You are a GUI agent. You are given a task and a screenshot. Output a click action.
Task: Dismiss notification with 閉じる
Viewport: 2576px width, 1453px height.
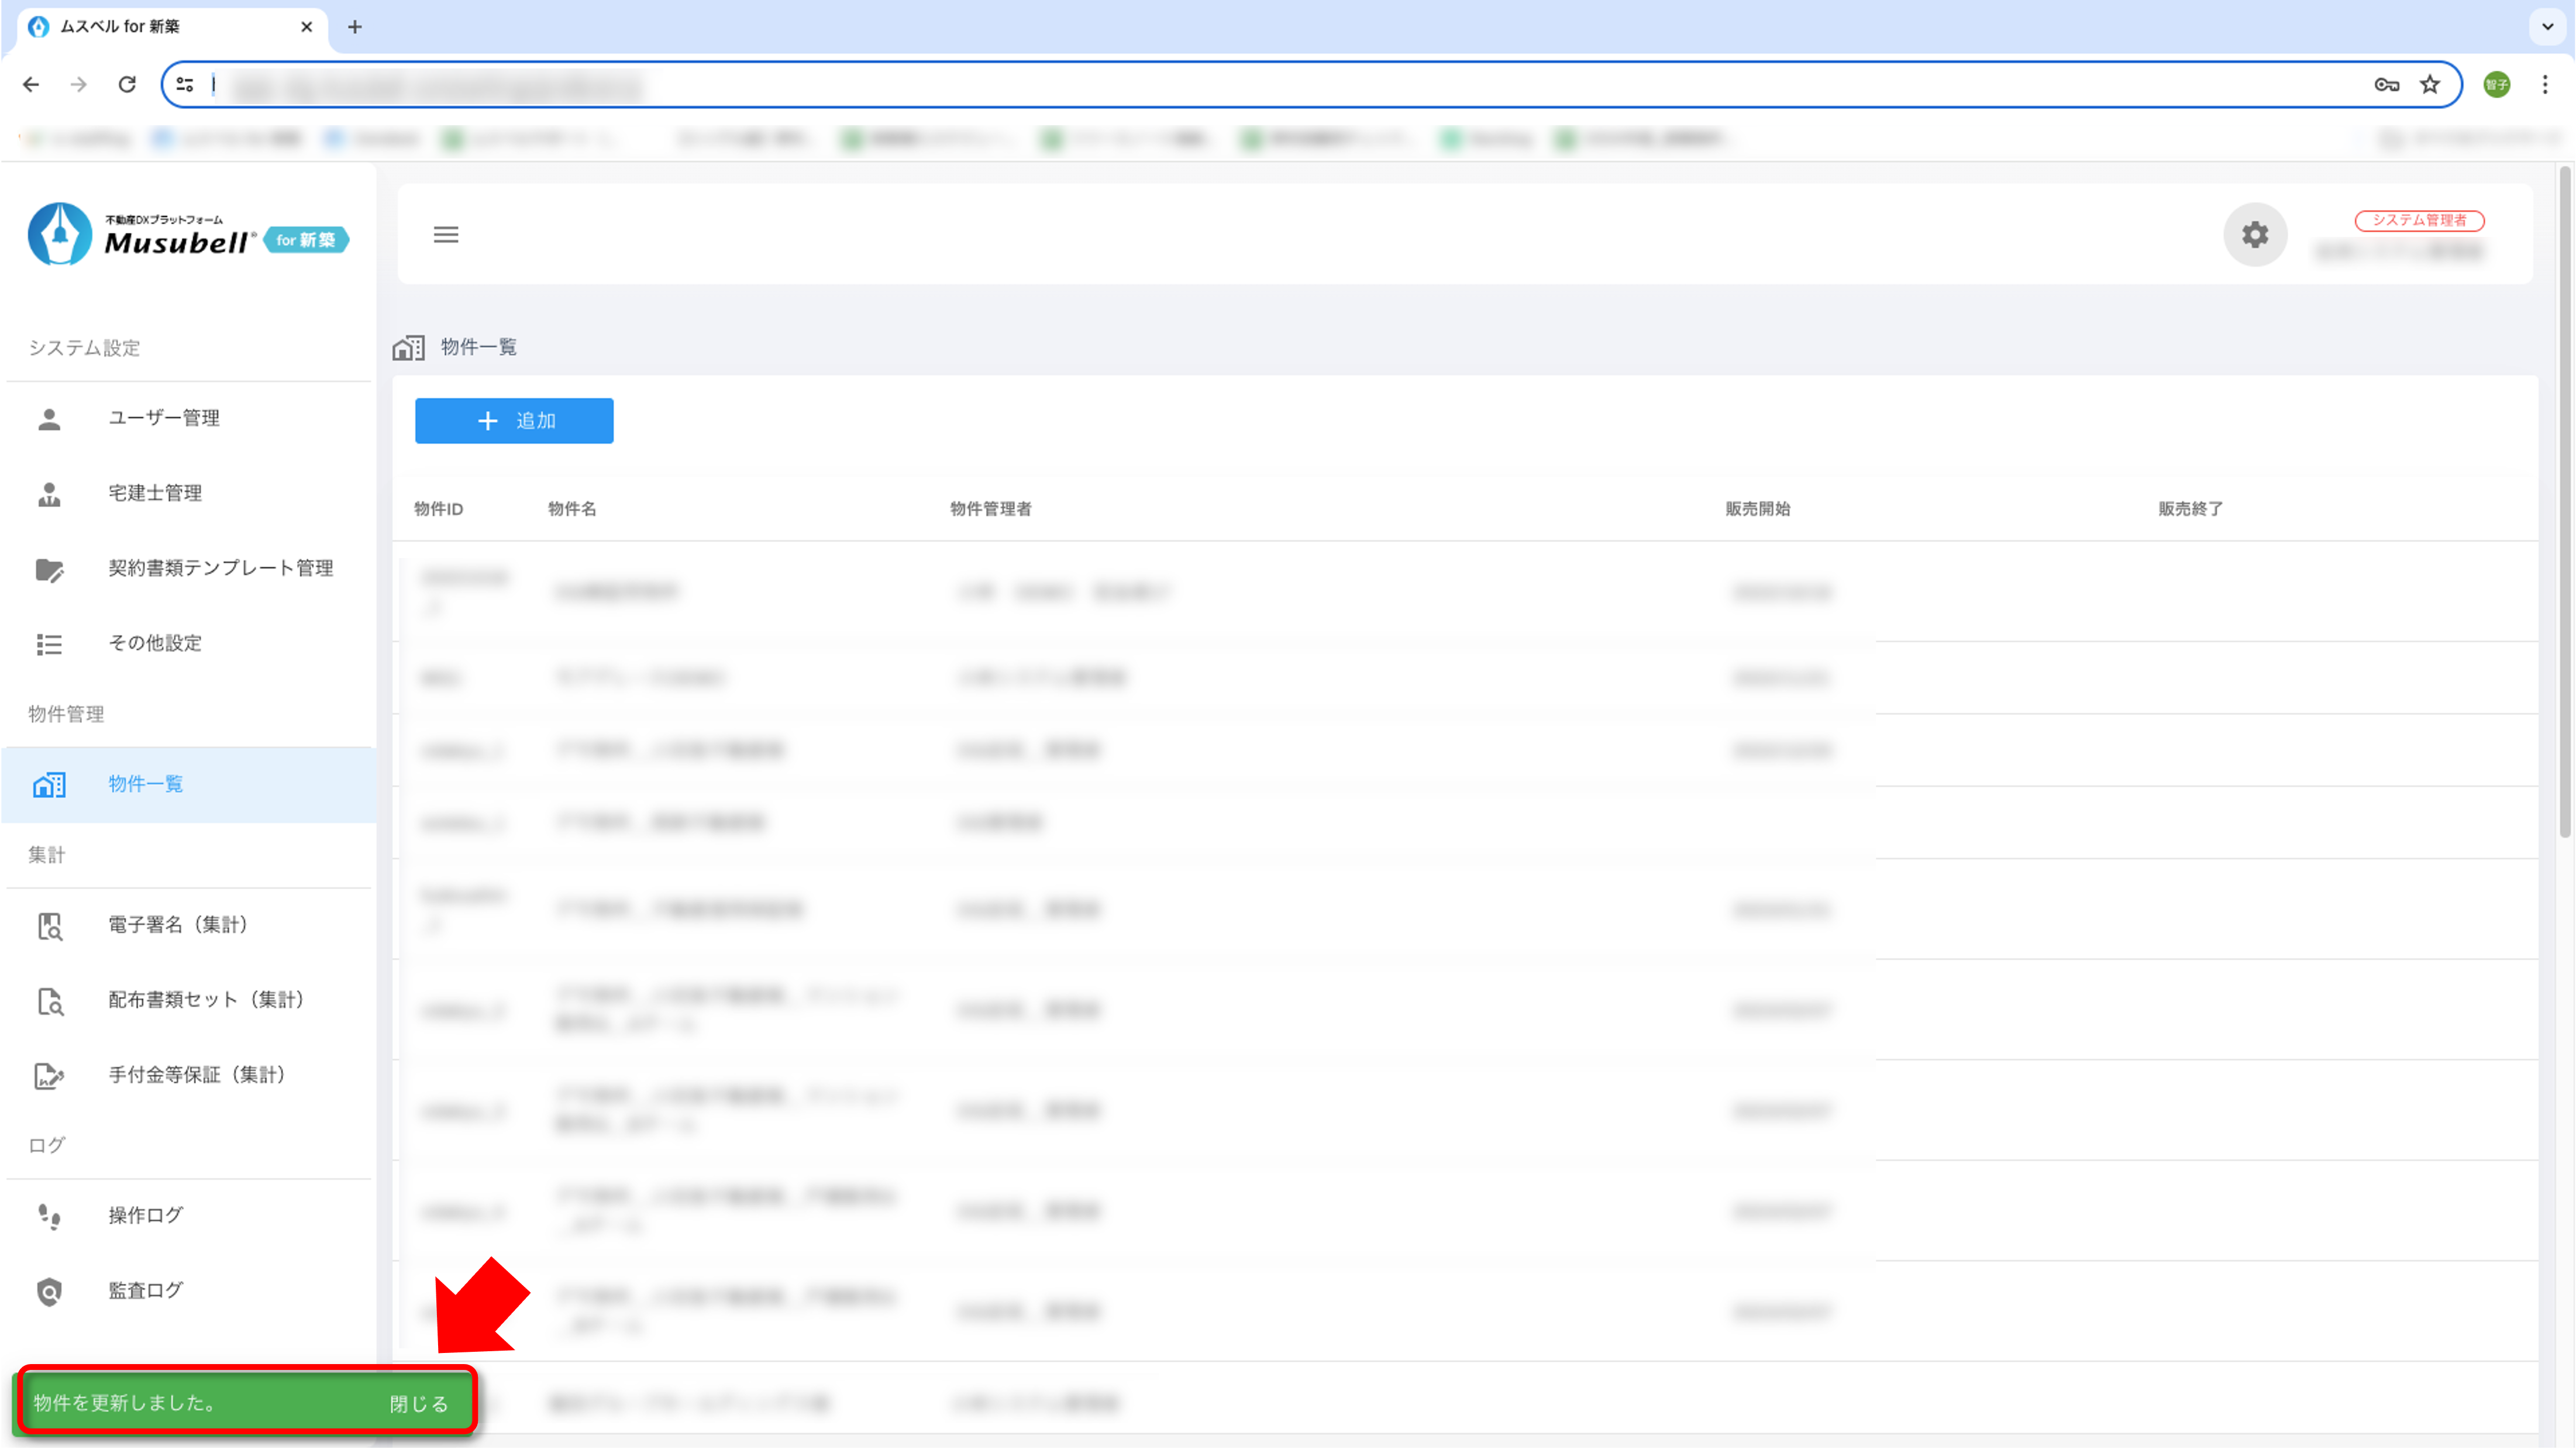click(418, 1404)
